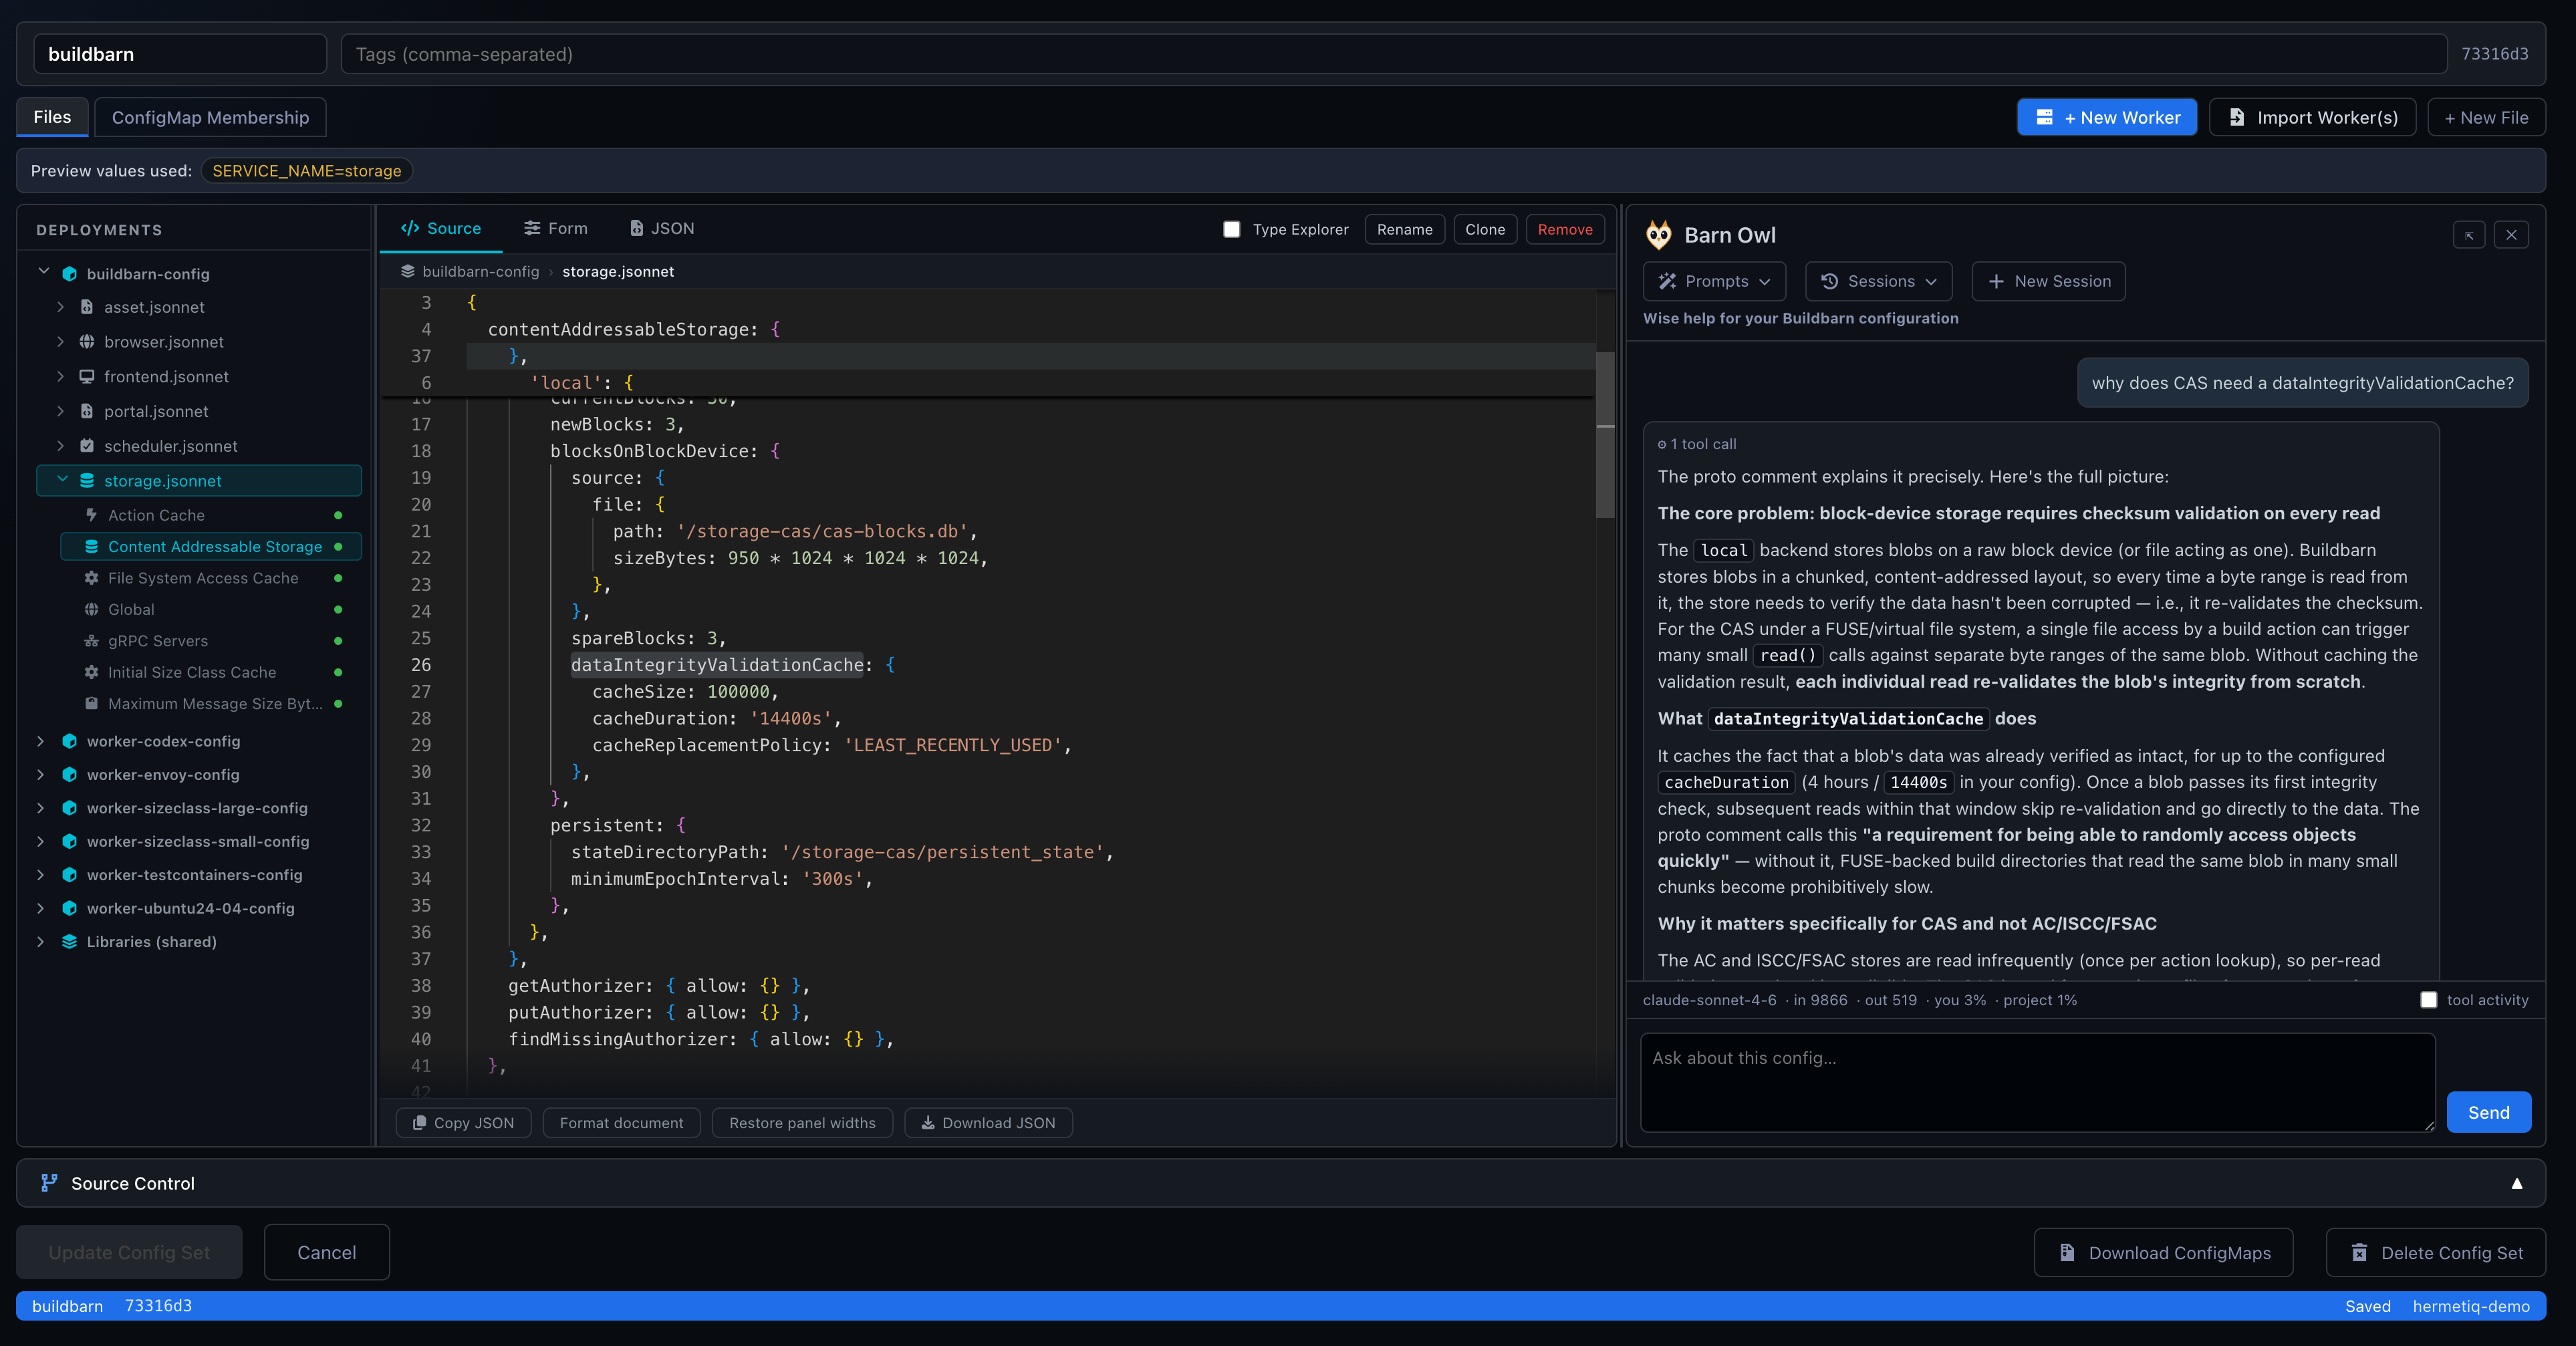
Task: Expand the worker-ubuntu24-04-config deployment
Action: (40, 908)
